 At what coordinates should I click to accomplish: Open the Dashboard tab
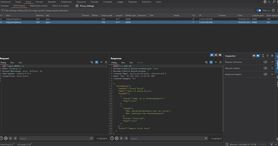click(x=6, y=2)
